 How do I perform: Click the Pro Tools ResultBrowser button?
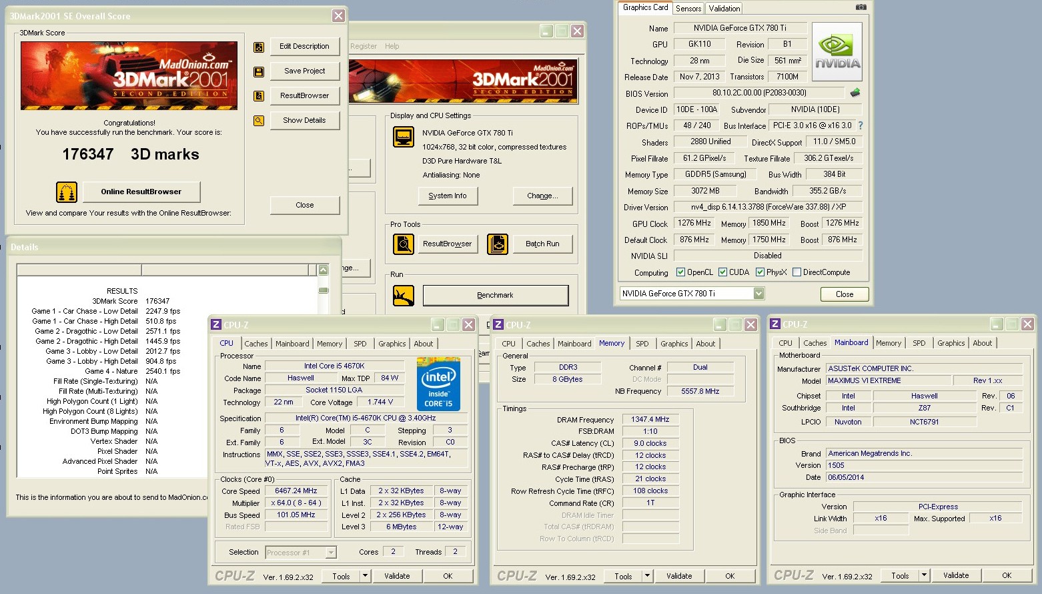click(x=448, y=244)
